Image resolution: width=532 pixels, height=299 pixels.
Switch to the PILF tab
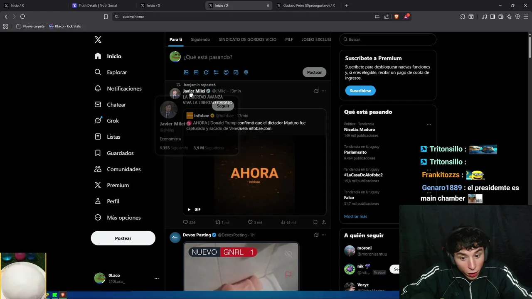(x=289, y=39)
